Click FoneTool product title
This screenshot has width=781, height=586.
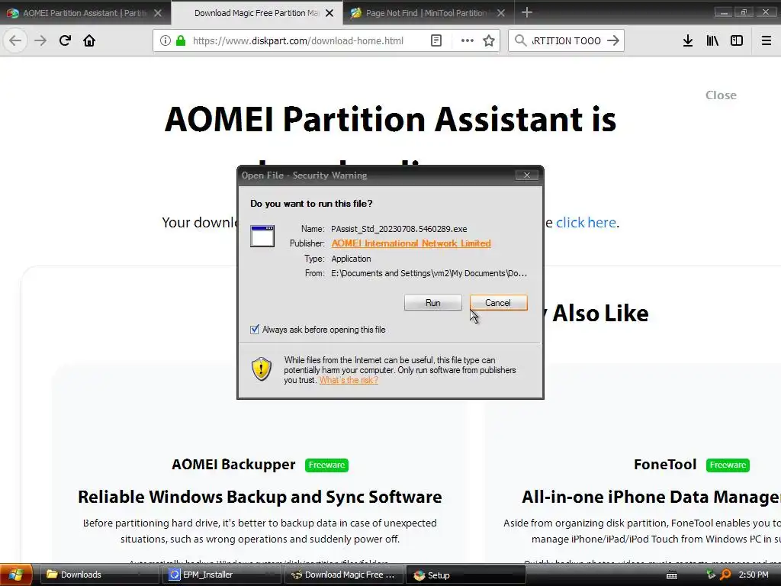coord(665,465)
